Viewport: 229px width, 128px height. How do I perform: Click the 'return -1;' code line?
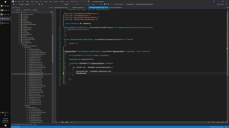coord(73,43)
